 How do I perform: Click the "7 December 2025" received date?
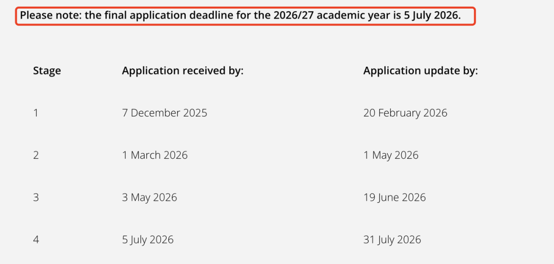(165, 113)
